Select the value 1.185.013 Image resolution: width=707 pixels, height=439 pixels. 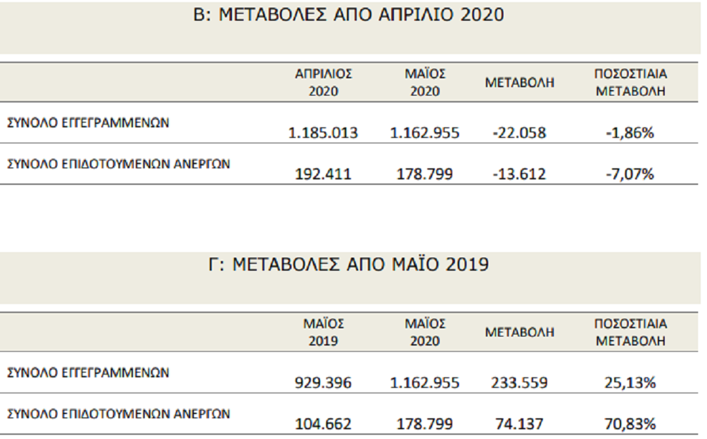[x=323, y=133]
